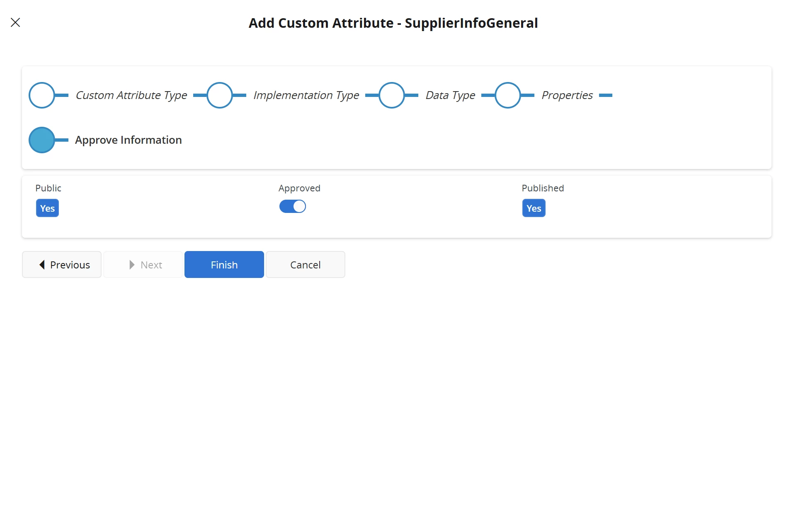791x512 pixels.
Task: Click the dialog title SupplierInfoGeneral heading
Action: 393,23
